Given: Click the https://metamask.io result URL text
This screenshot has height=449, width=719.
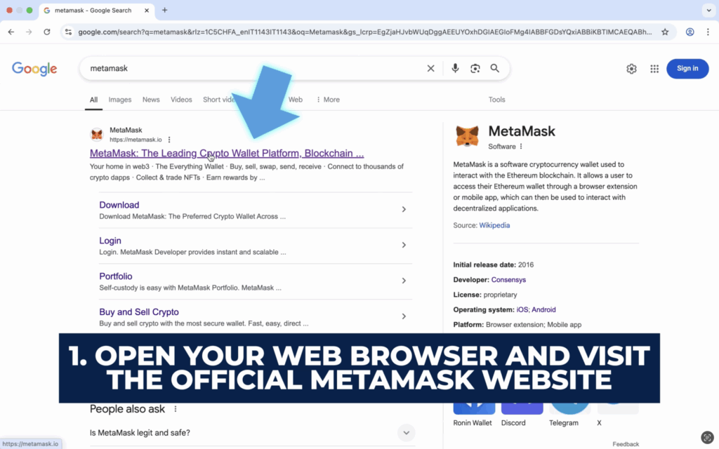Looking at the screenshot, I should point(136,140).
